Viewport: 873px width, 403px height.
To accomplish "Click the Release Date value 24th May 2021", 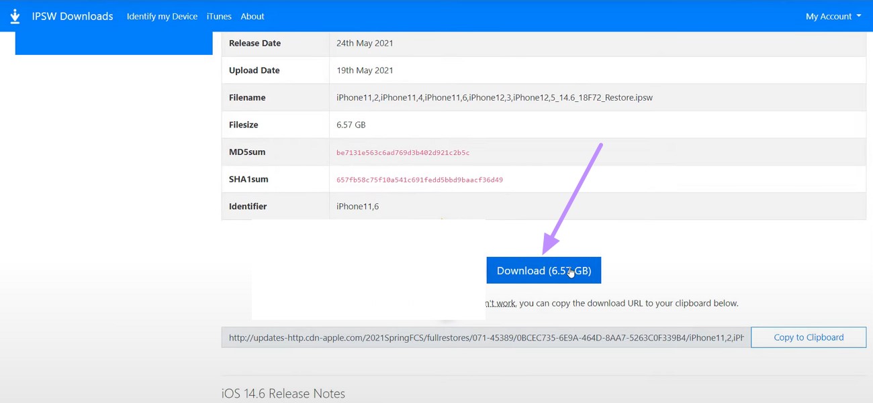I will tap(365, 43).
